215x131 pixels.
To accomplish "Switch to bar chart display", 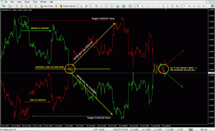I will coord(82,6).
